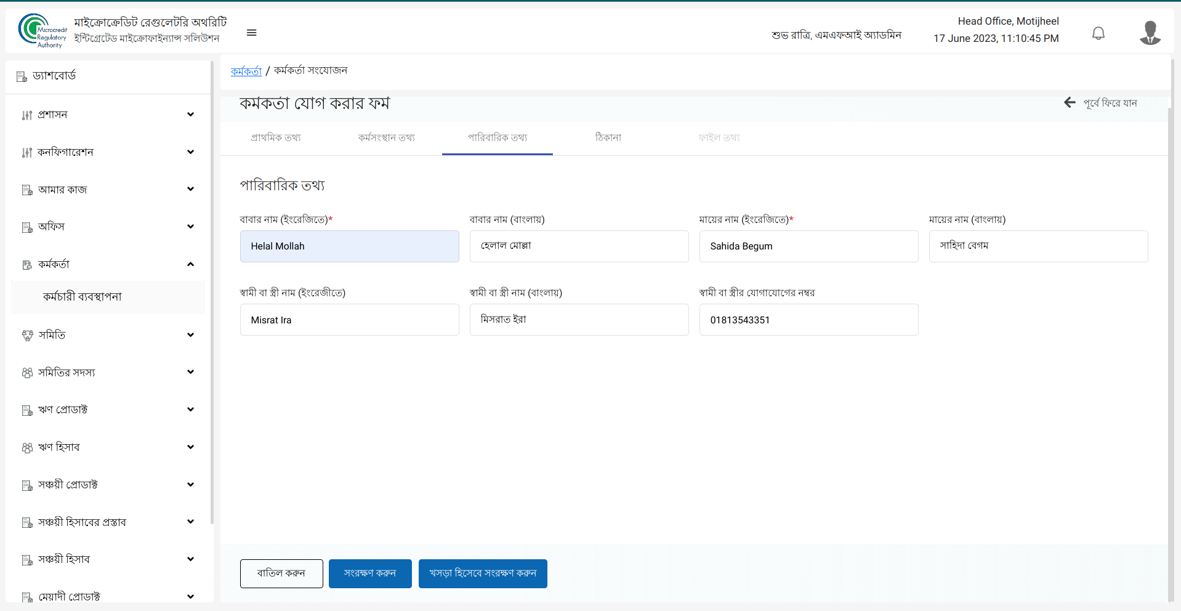Click the সংরক্ষণ করুন button
Screen dimensions: 1181x611
(370, 573)
